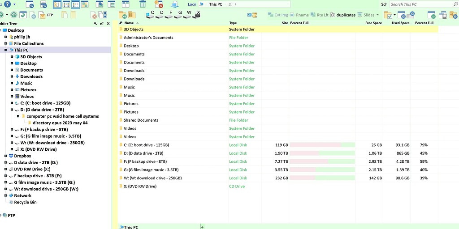
Task: Toggle the folder tree display button
Action: 57,4
